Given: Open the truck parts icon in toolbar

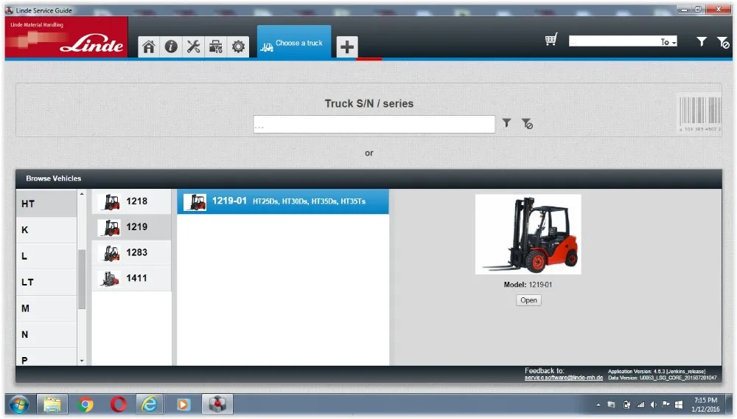Looking at the screenshot, I should (216, 46).
